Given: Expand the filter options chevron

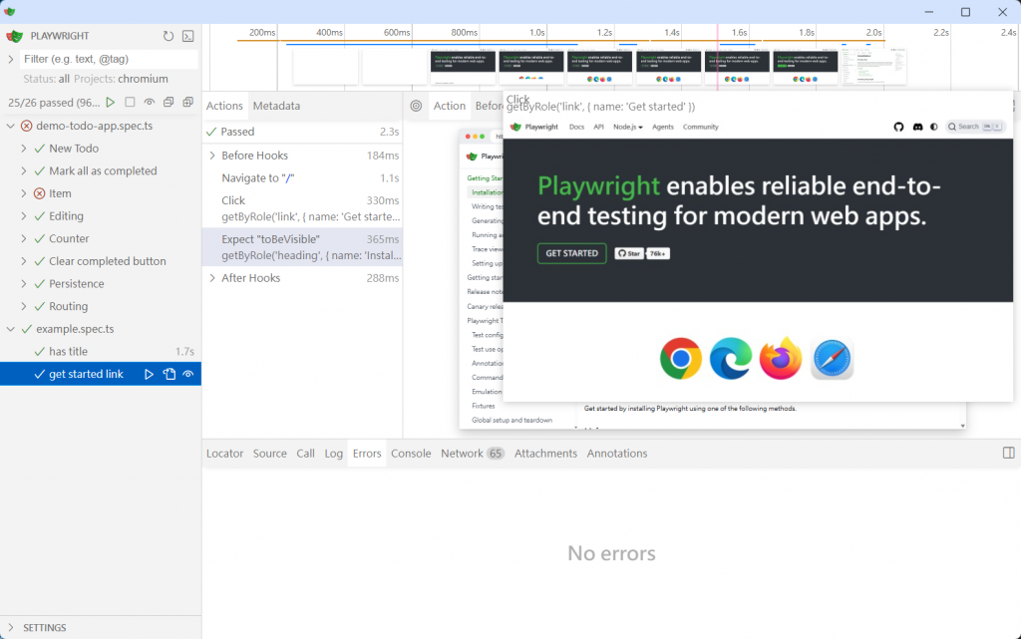Looking at the screenshot, I should tap(10, 59).
